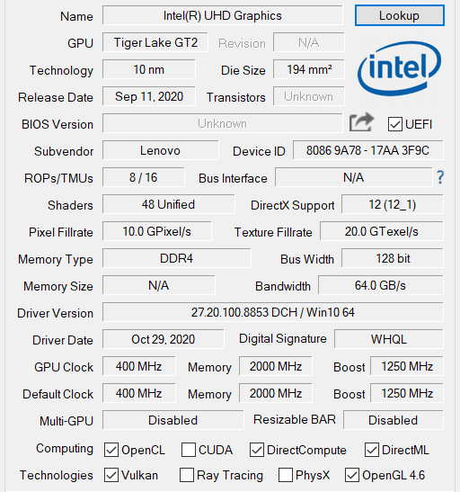Viewport: 460px width, 492px height.
Task: Select the Subvendor Lenovo field
Action: (x=161, y=150)
